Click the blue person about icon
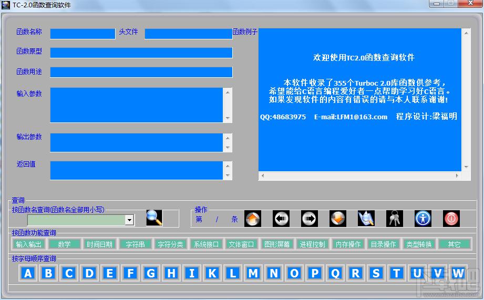The width and height of the screenshot is (484, 300). click(423, 219)
